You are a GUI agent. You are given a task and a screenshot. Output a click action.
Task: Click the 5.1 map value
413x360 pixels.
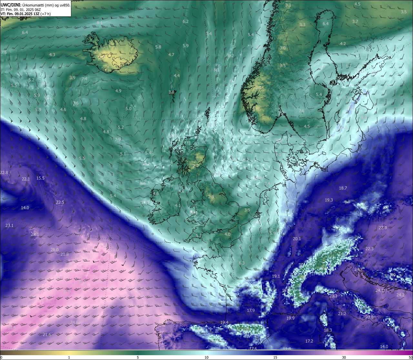point(123,154)
